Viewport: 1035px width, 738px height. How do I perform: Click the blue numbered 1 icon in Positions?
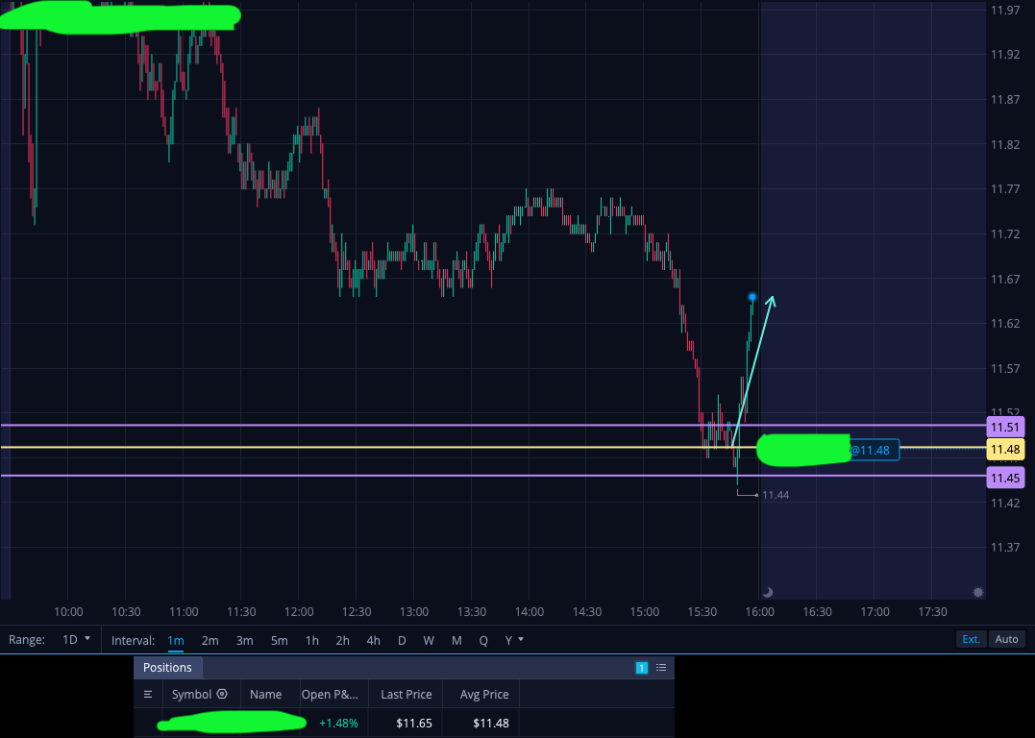point(642,667)
